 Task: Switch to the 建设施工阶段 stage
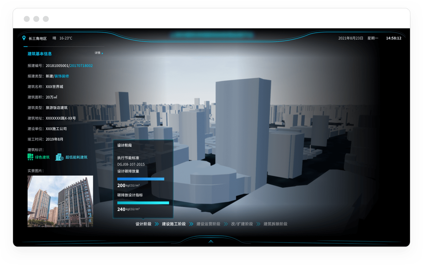174,224
